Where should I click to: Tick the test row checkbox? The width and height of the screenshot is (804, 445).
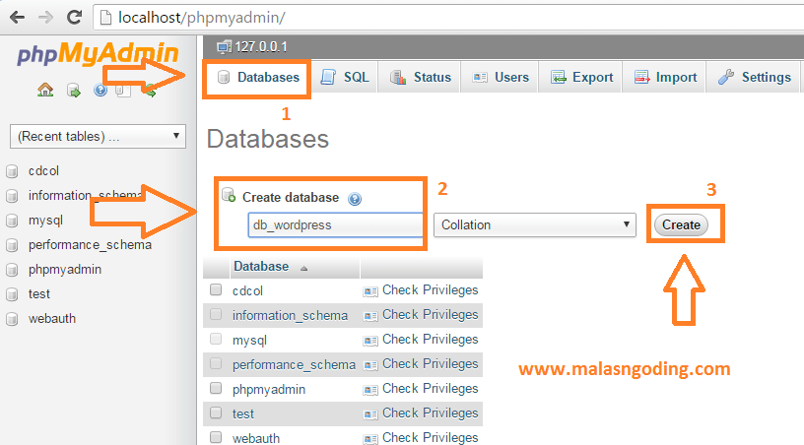pos(216,413)
